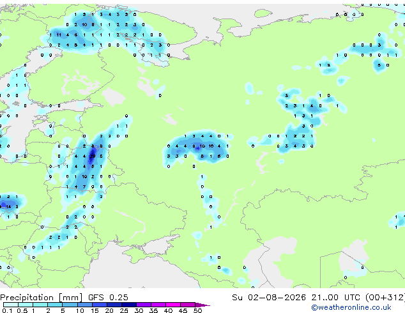Click the 40–45 mm magenta legend swatch

pyautogui.click(x=173, y=305)
